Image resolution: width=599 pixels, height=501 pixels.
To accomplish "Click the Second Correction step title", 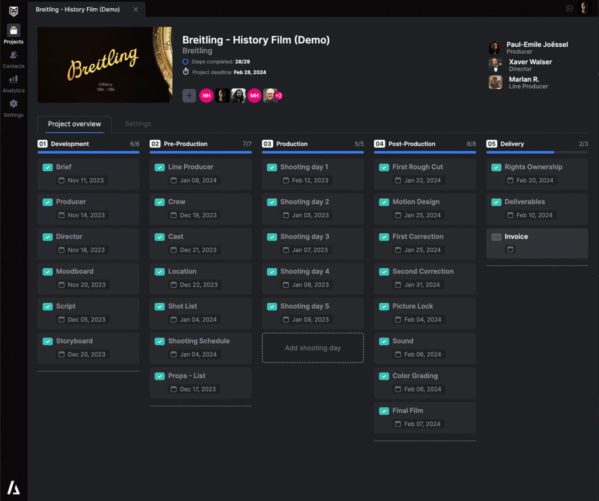I will (x=423, y=271).
